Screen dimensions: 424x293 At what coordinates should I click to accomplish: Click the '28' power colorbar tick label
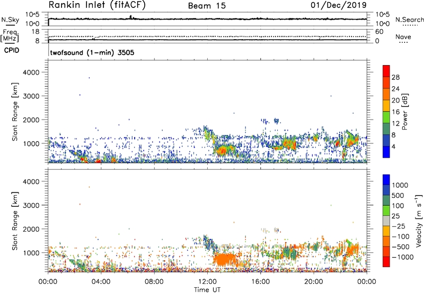pyautogui.click(x=395, y=77)
